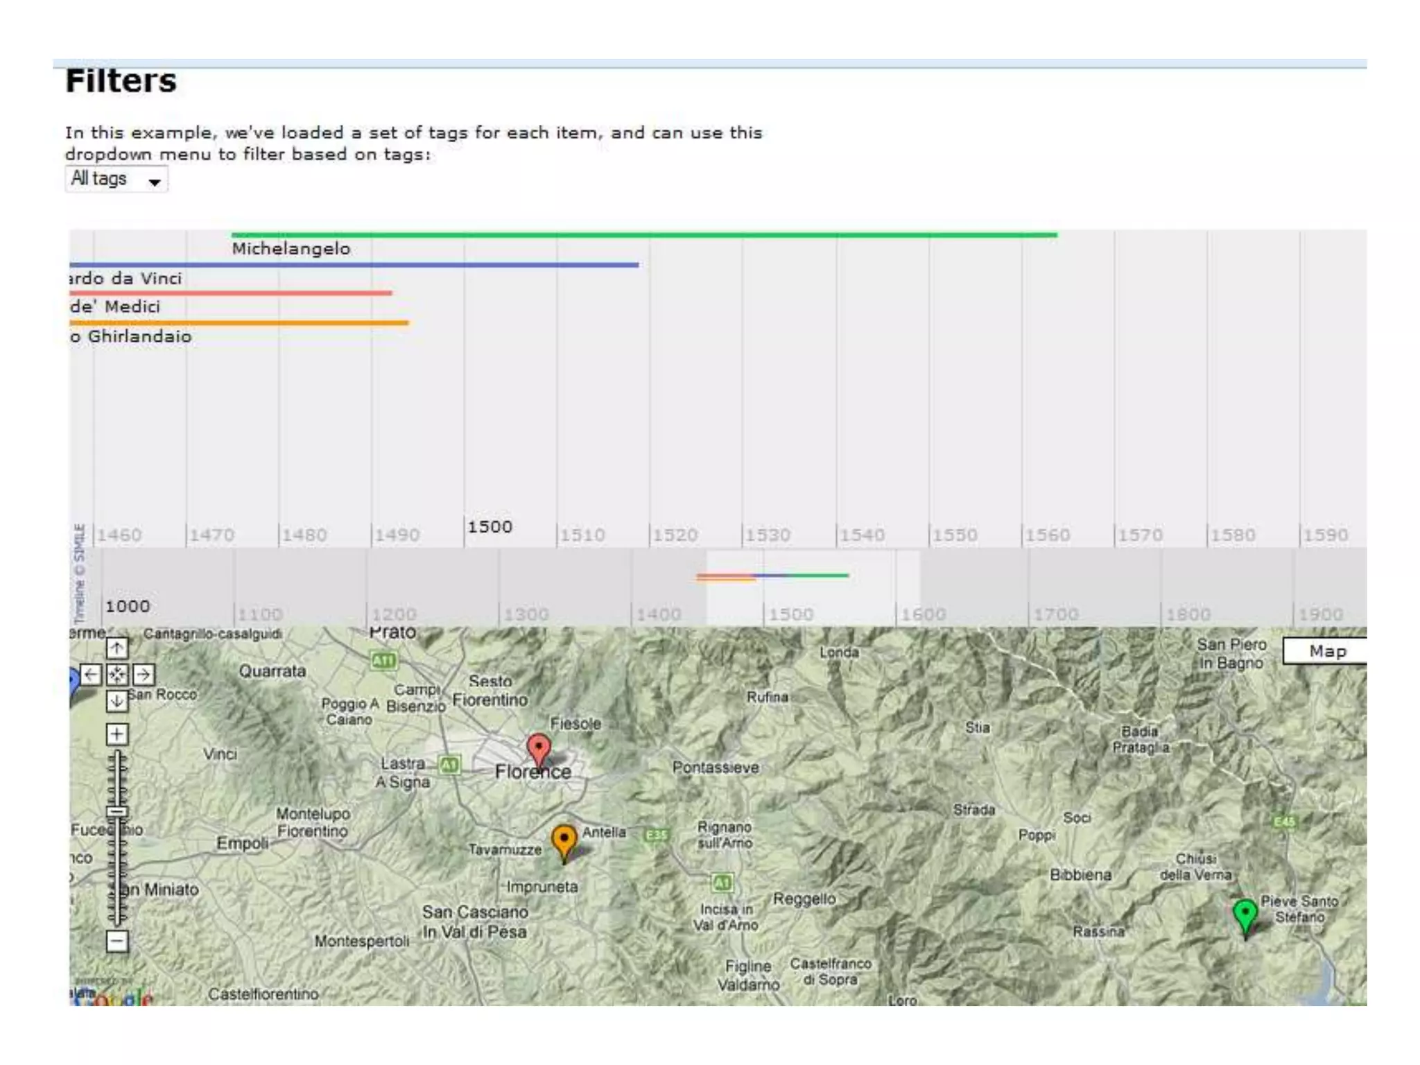The width and height of the screenshot is (1420, 1065).
Task: Pan the map right with arrow
Action: click(143, 675)
